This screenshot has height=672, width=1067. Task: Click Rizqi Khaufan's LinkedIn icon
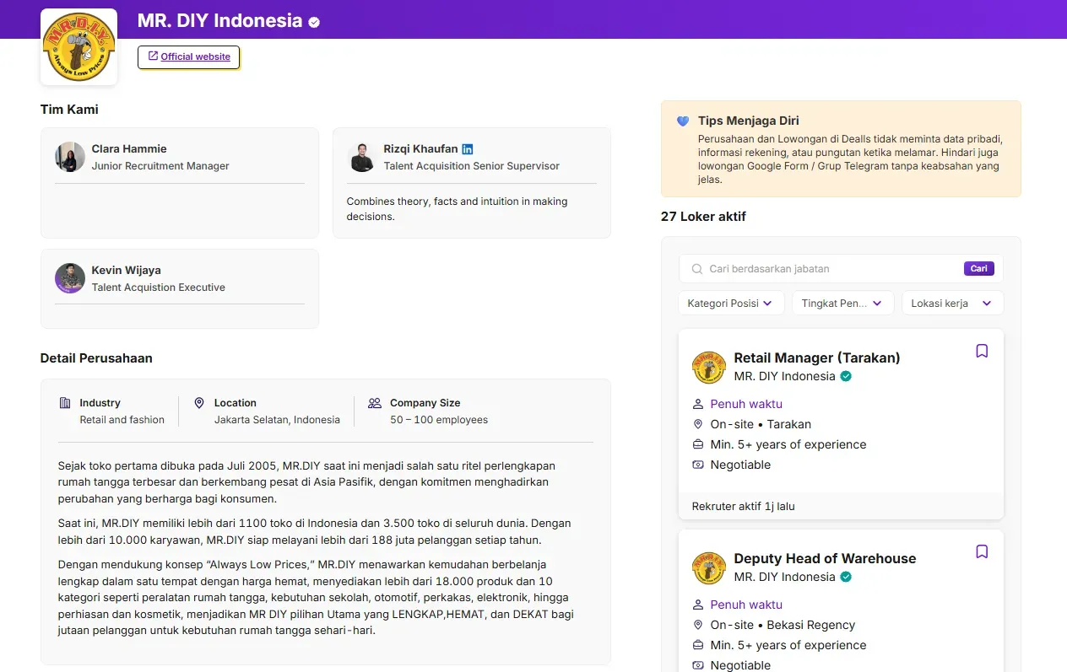tap(468, 149)
